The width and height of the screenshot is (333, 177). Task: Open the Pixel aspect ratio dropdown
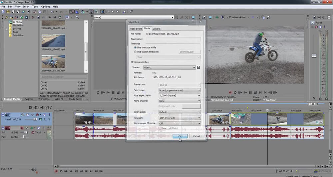(x=179, y=96)
